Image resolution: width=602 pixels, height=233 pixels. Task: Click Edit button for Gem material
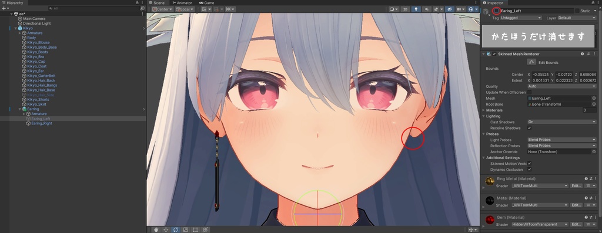click(x=576, y=224)
